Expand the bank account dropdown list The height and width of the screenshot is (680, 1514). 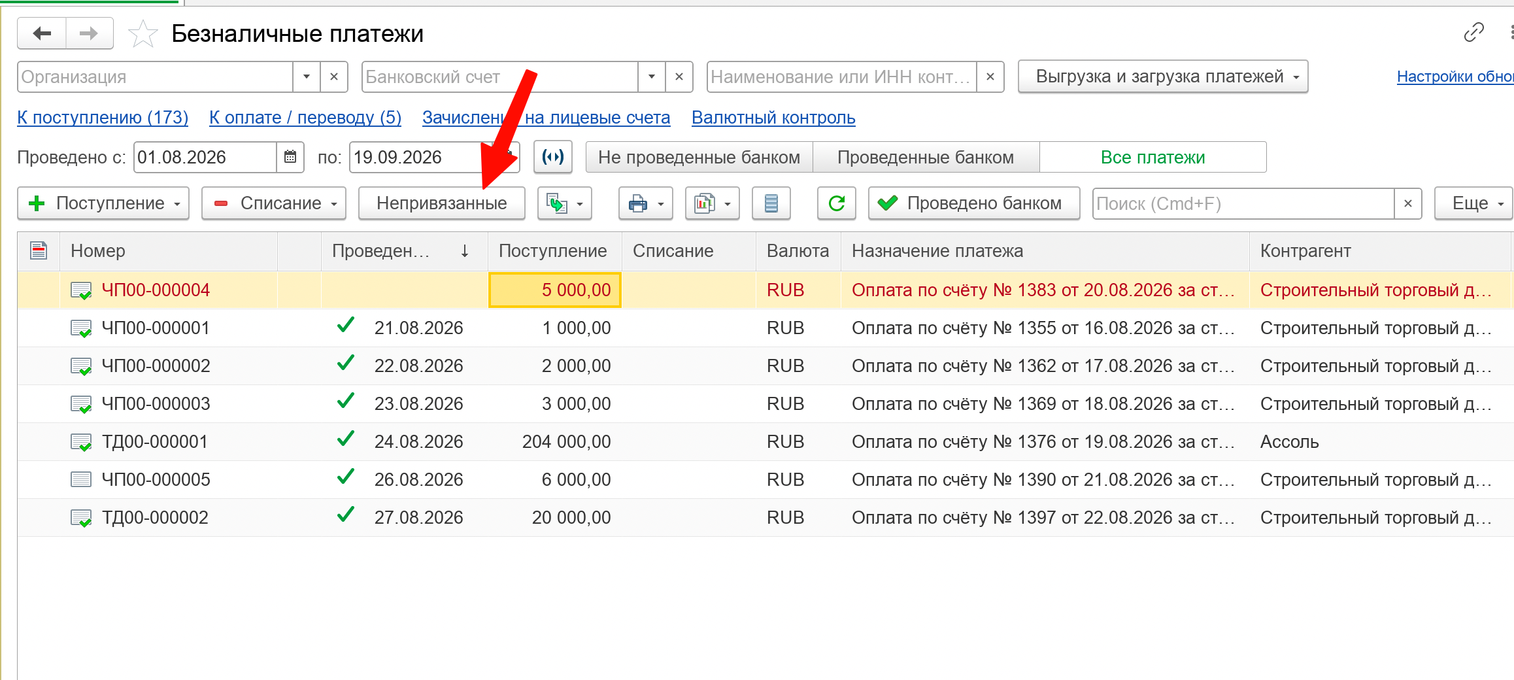pos(652,77)
